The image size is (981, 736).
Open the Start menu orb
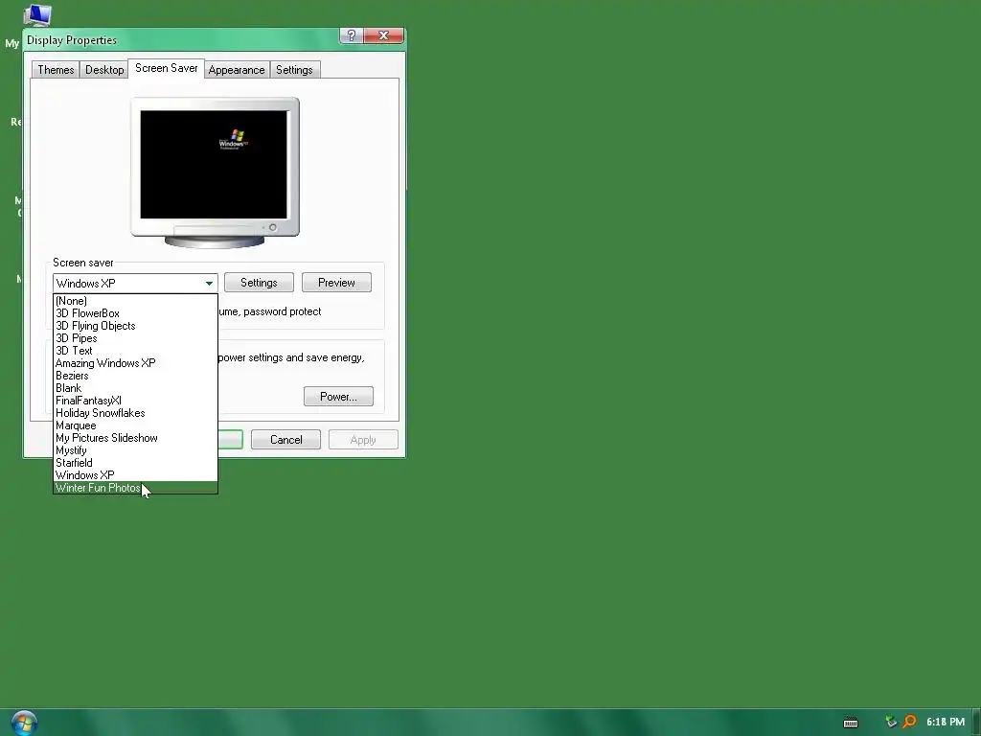24,723
